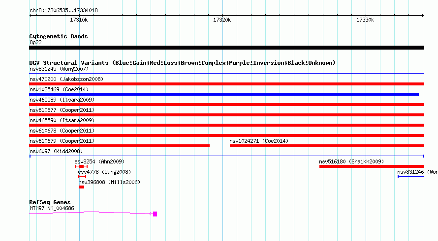Click the red bar under nsv516180

[372, 166]
